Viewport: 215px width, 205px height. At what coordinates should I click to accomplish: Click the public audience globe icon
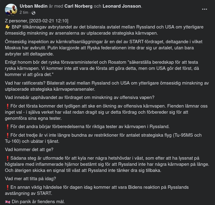point(33,13)
